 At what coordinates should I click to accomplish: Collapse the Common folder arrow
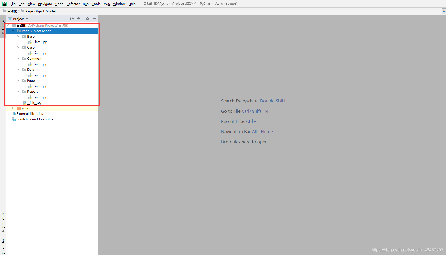(18, 58)
